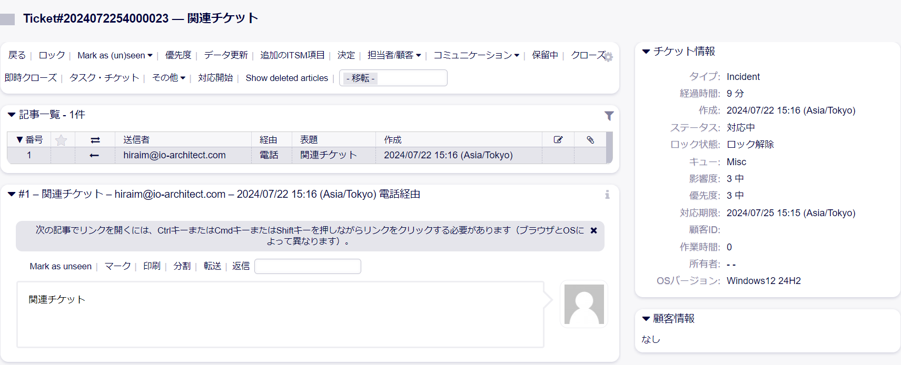901x365 pixels.
Task: Click the sender avatar image
Action: point(584,304)
